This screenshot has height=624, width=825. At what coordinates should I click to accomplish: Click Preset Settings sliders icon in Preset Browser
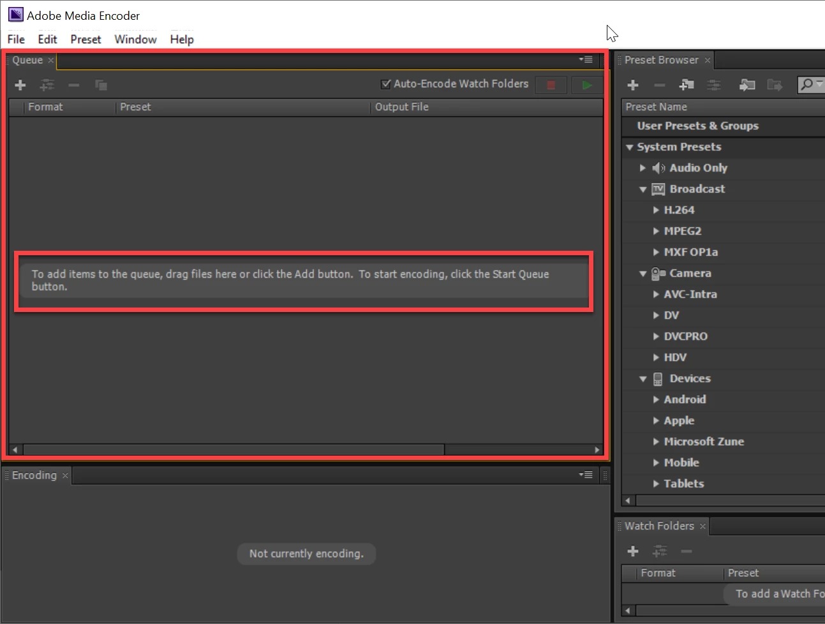(714, 85)
